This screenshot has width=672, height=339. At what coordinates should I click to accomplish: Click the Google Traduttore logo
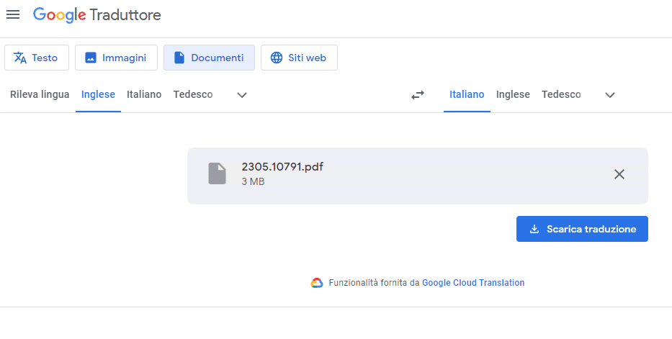[x=97, y=15]
